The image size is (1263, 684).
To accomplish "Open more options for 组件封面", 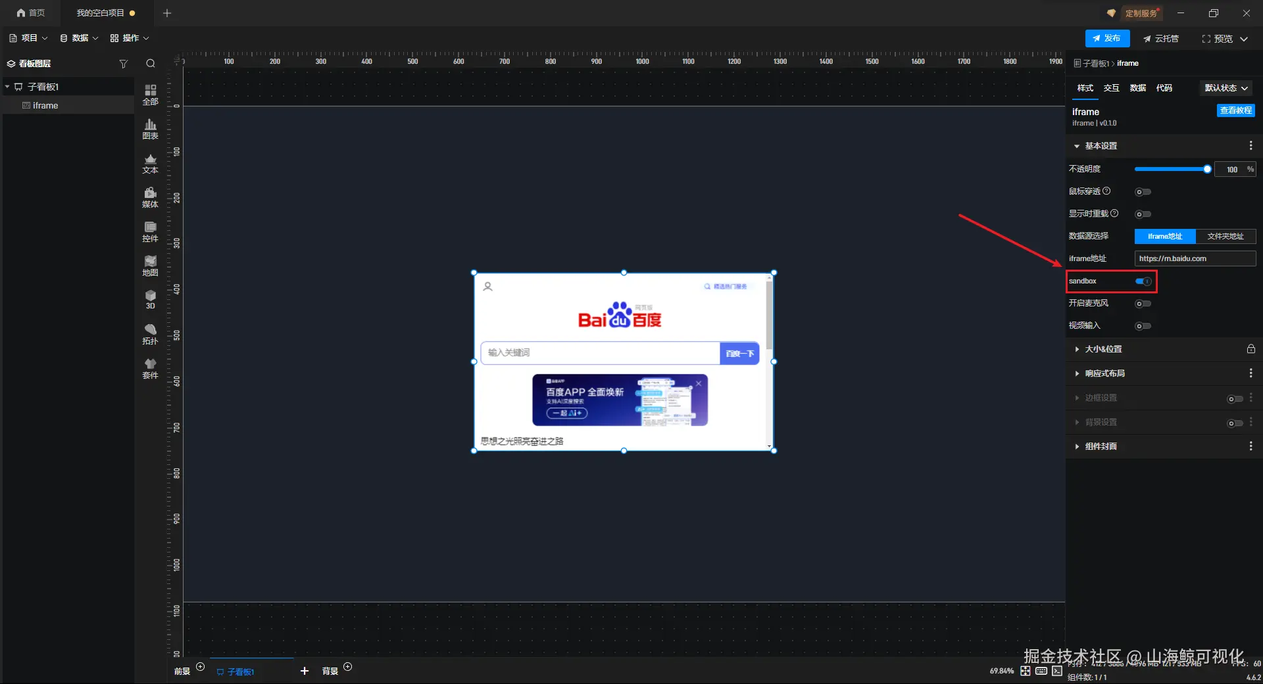I will click(1251, 446).
